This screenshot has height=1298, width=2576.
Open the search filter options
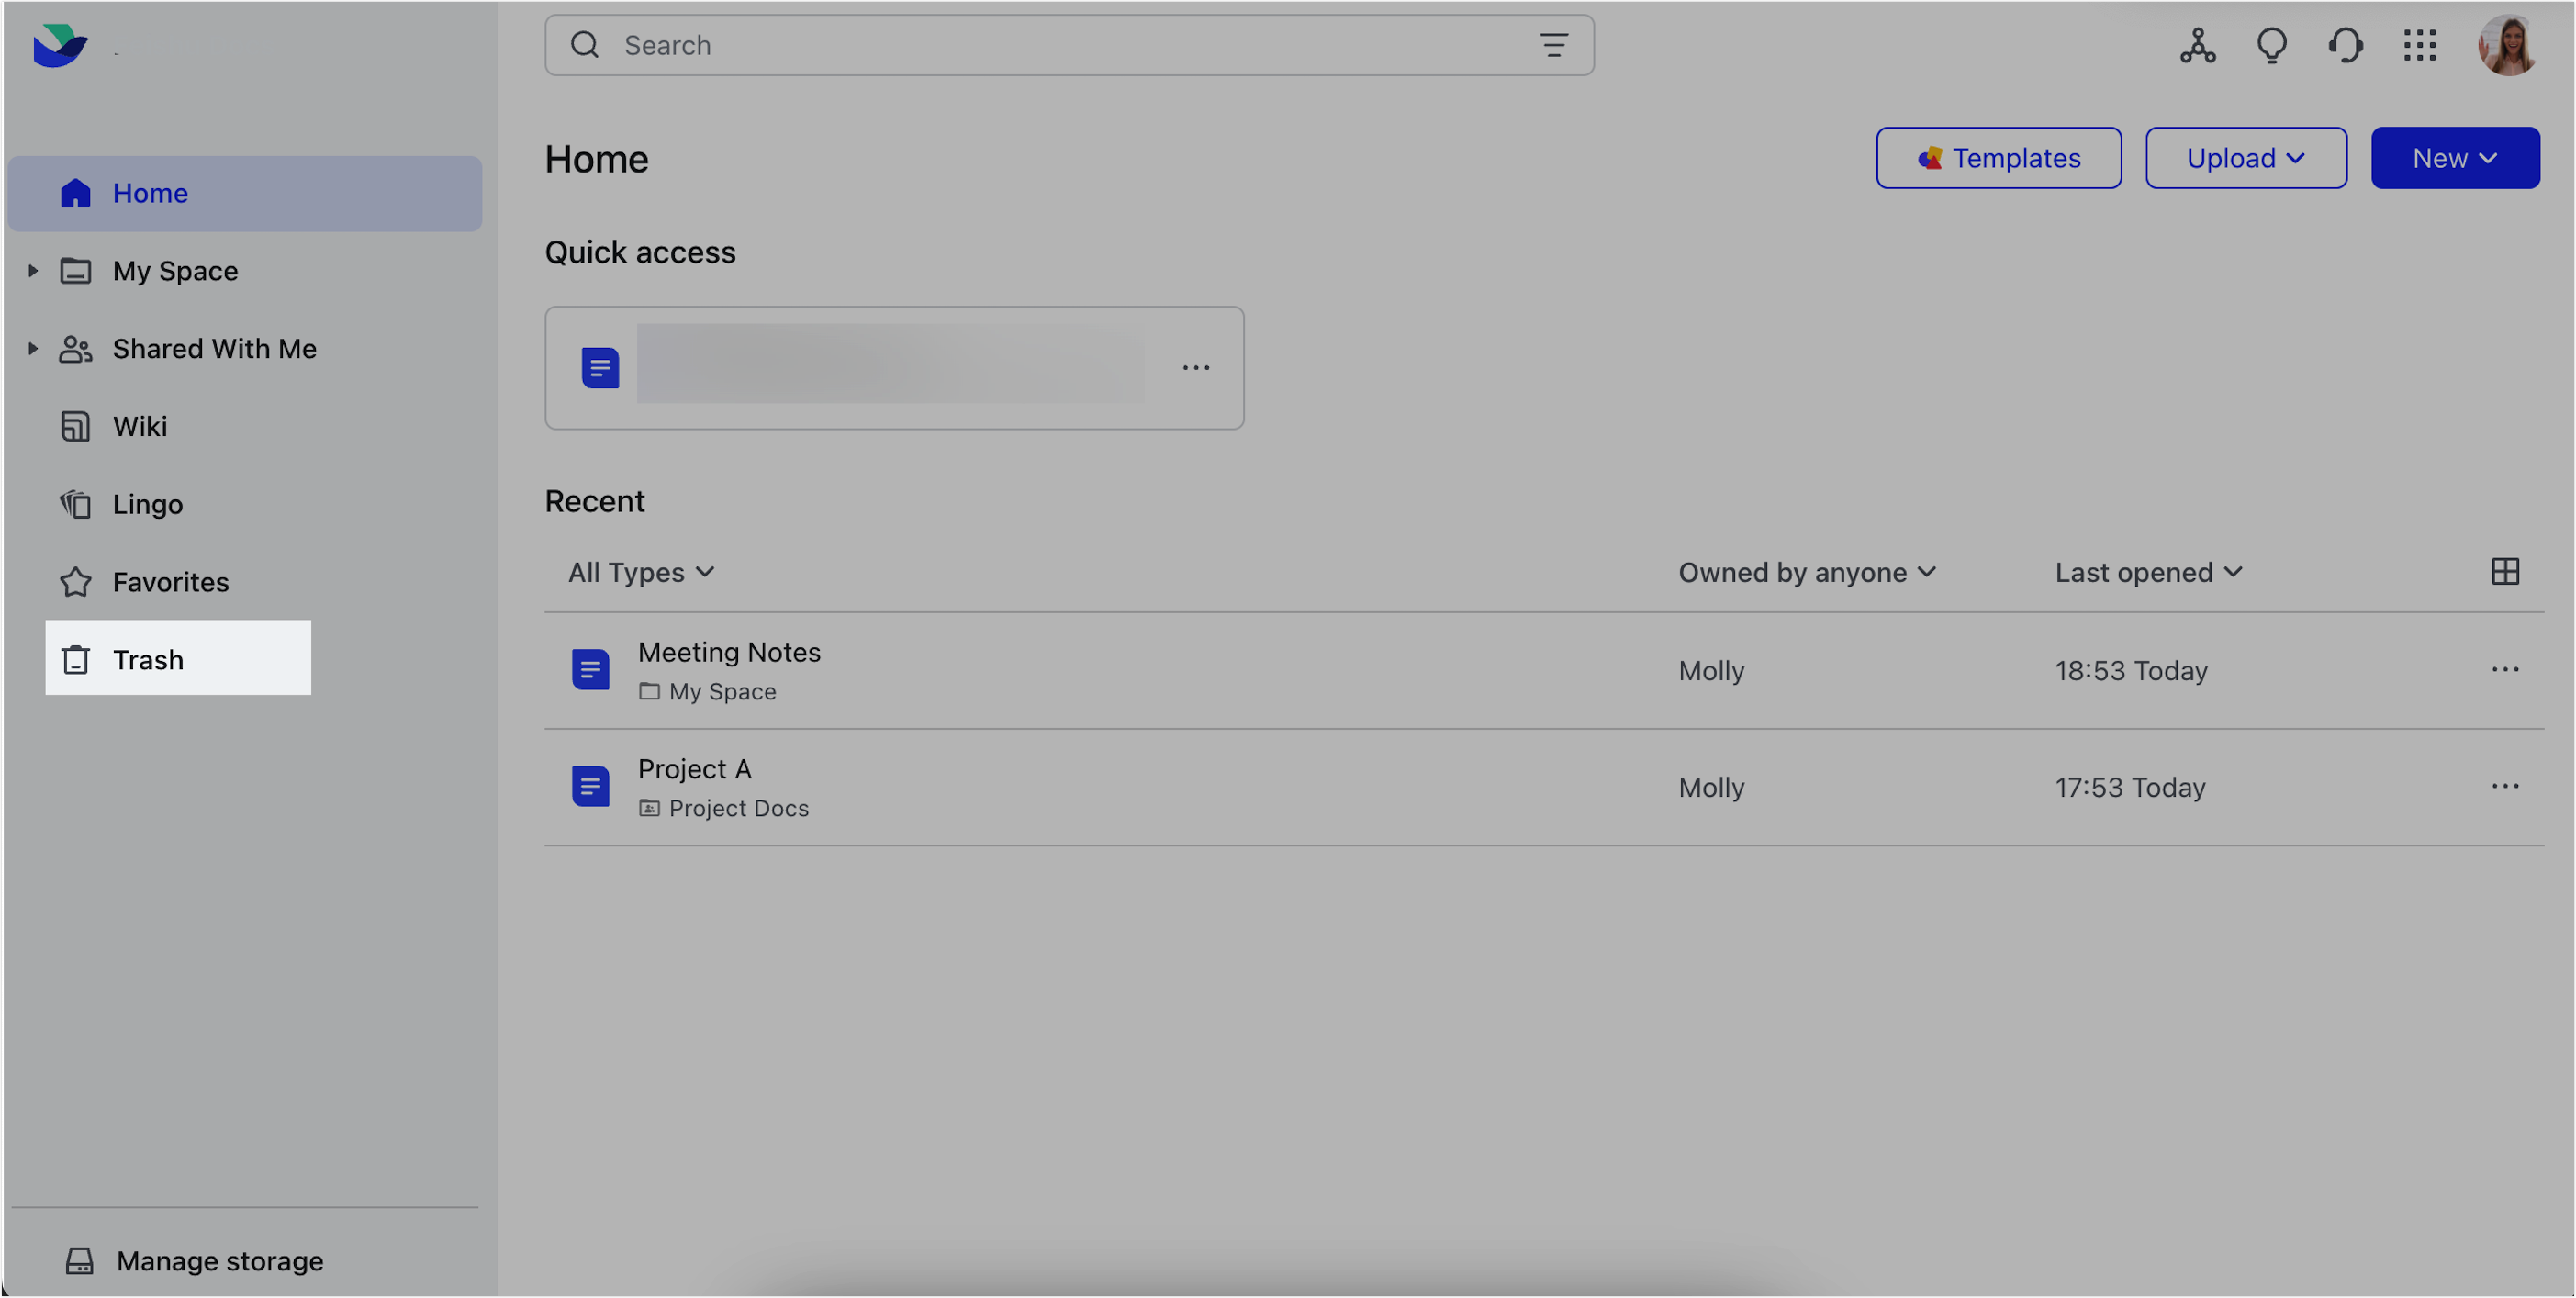click(1554, 45)
